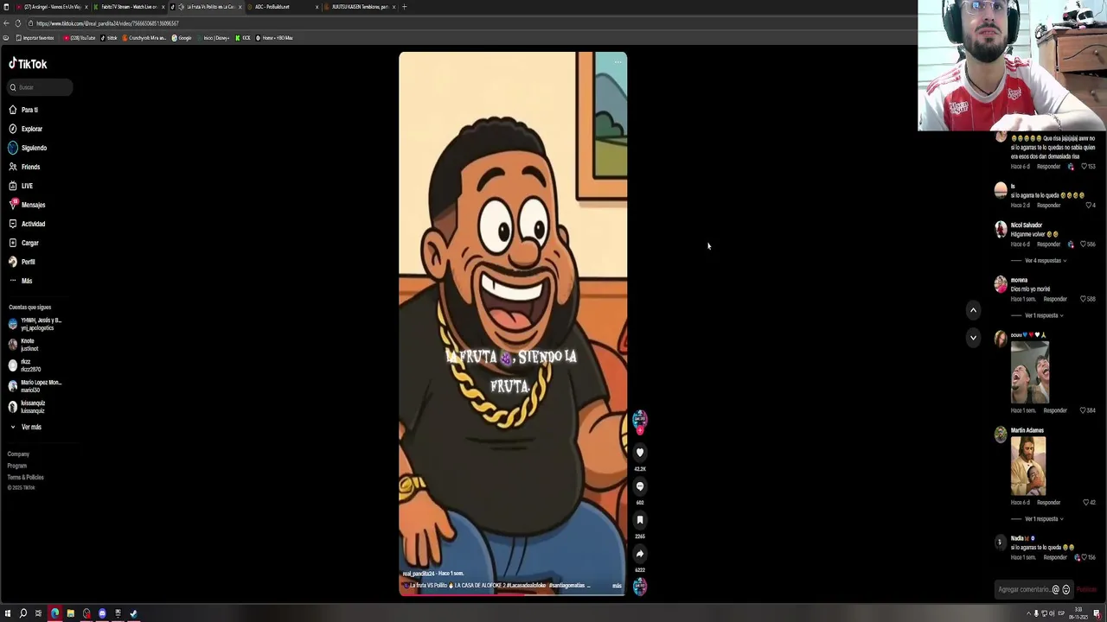Go to previous video arrow

tap(973, 310)
